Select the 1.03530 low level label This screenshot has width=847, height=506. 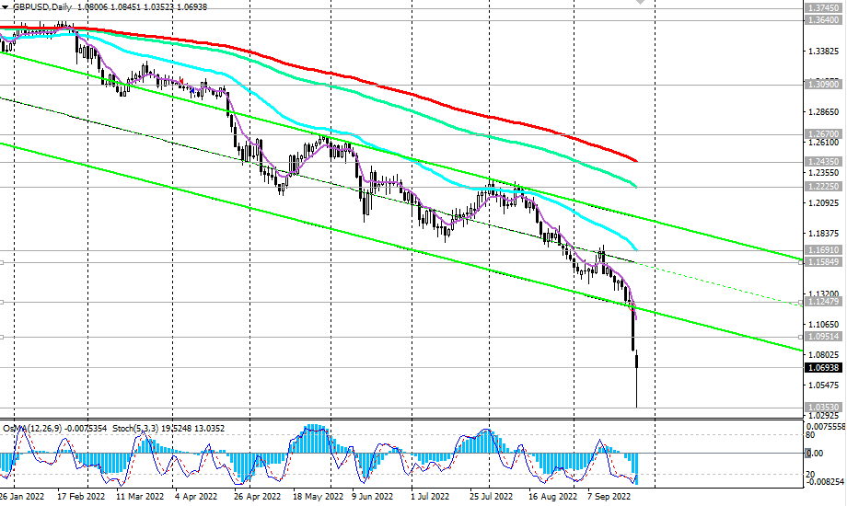coord(822,407)
